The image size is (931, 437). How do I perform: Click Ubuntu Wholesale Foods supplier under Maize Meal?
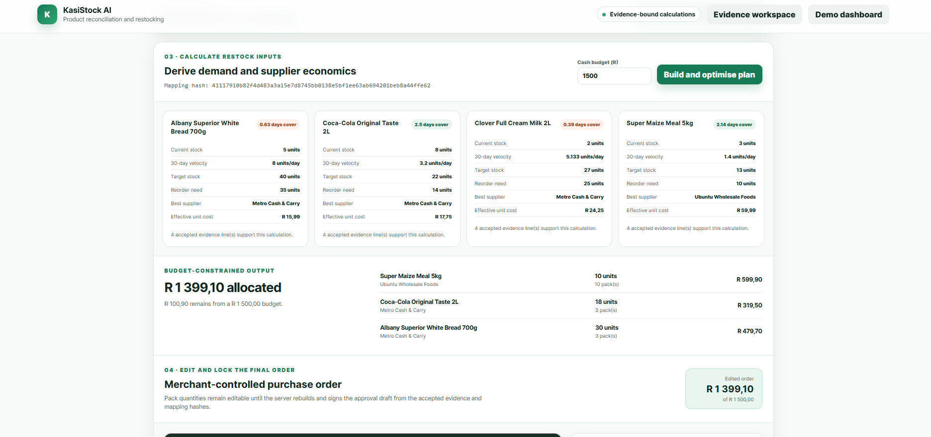[409, 285]
